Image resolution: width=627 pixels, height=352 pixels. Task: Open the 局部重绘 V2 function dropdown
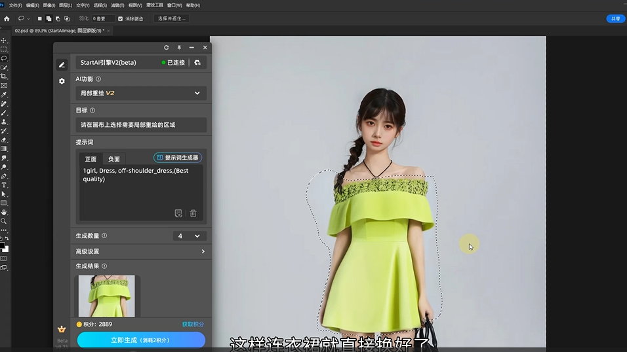141,93
